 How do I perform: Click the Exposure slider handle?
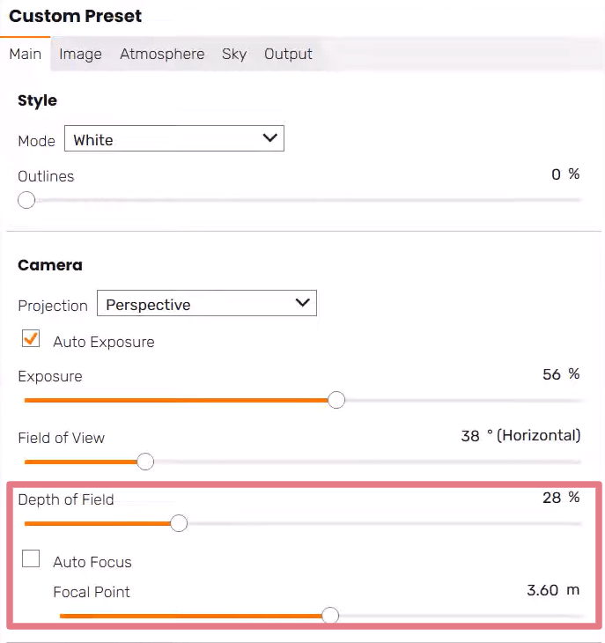click(336, 400)
